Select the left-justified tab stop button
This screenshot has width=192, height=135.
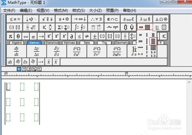pyautogui.click(x=19, y=69)
